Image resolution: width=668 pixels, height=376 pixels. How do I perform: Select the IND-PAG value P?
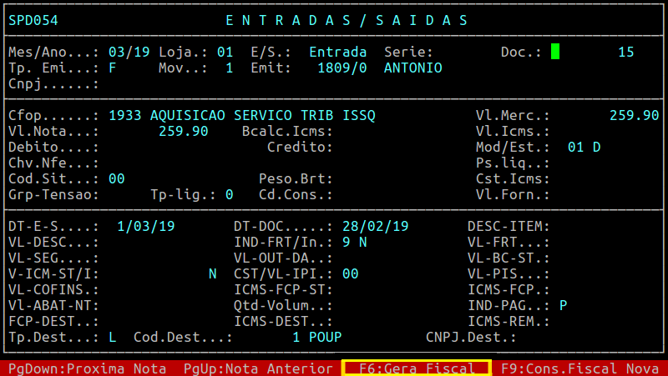coord(564,305)
